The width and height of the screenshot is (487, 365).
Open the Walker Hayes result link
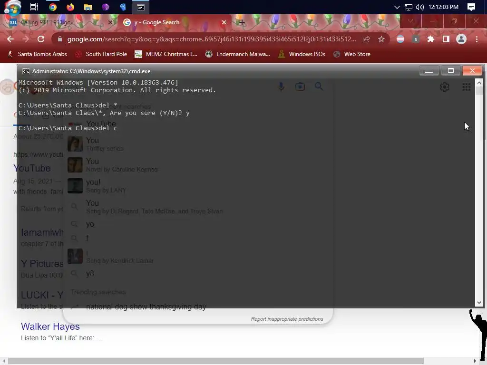(50, 327)
